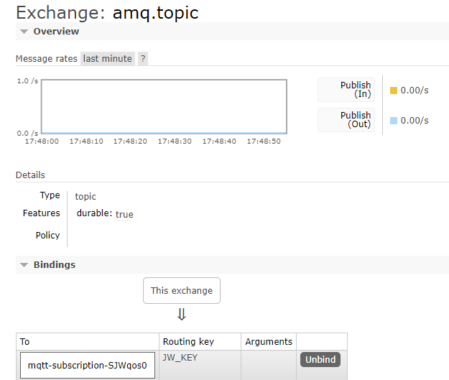This screenshot has height=380, width=449.
Task: Click the Exchange: amq.topic page title
Action: [107, 12]
